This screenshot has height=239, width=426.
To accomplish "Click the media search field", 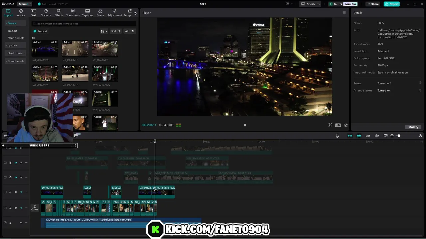I will [x=84, y=24].
